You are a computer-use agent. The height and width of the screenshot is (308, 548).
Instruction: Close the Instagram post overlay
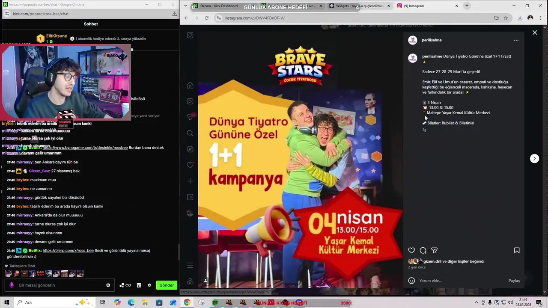535,33
